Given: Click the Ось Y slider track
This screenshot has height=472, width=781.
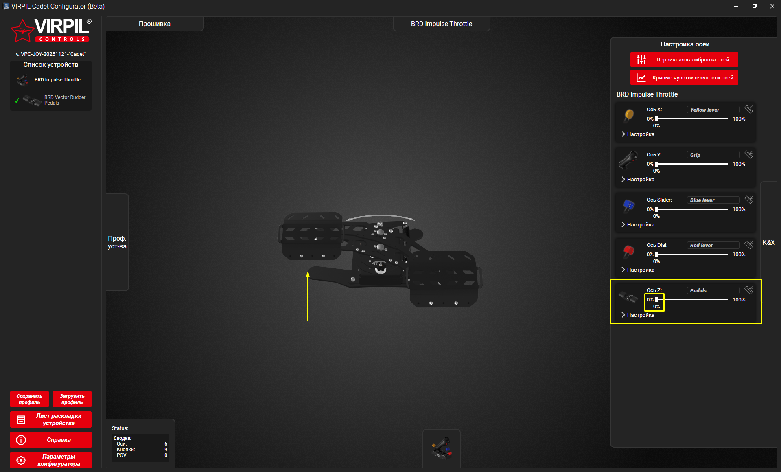Looking at the screenshot, I should point(692,164).
